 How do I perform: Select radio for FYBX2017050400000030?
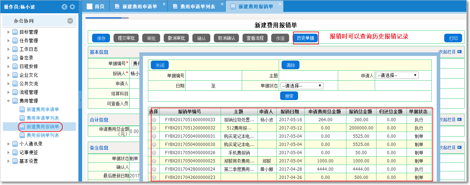click(154, 144)
